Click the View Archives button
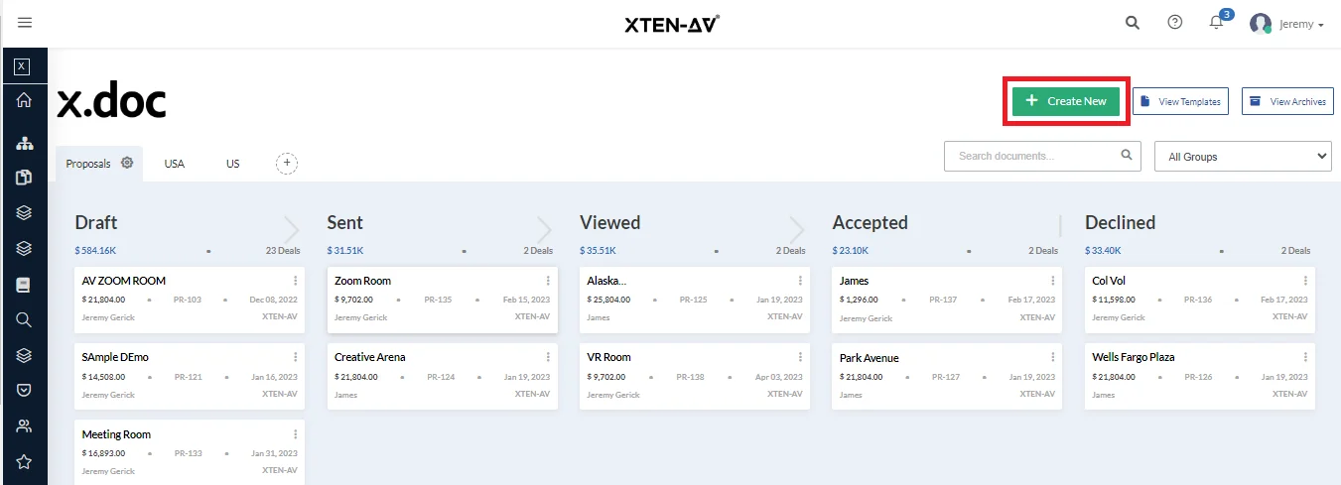The height and width of the screenshot is (485, 1341). coord(1287,101)
